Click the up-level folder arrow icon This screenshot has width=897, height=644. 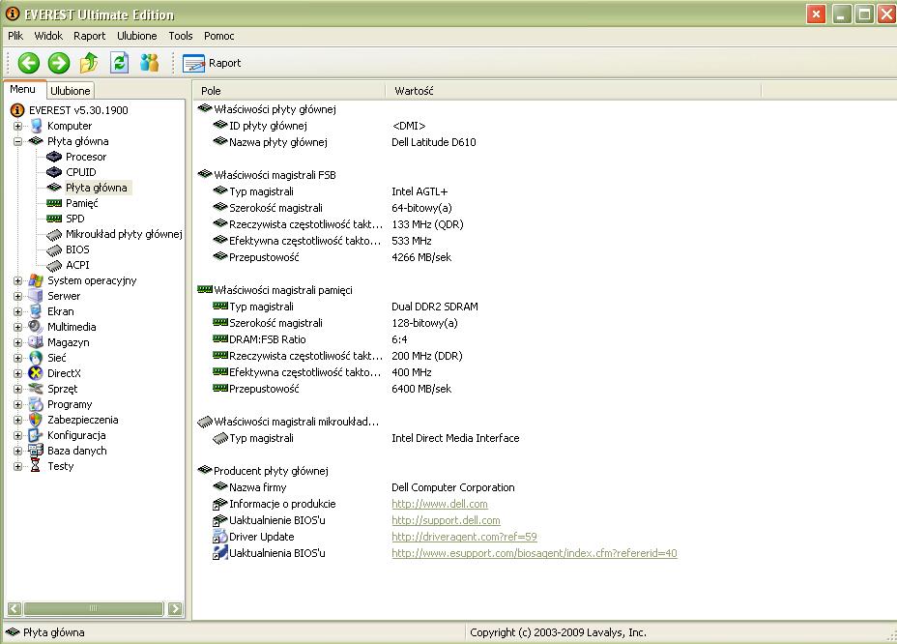pyautogui.click(x=89, y=63)
